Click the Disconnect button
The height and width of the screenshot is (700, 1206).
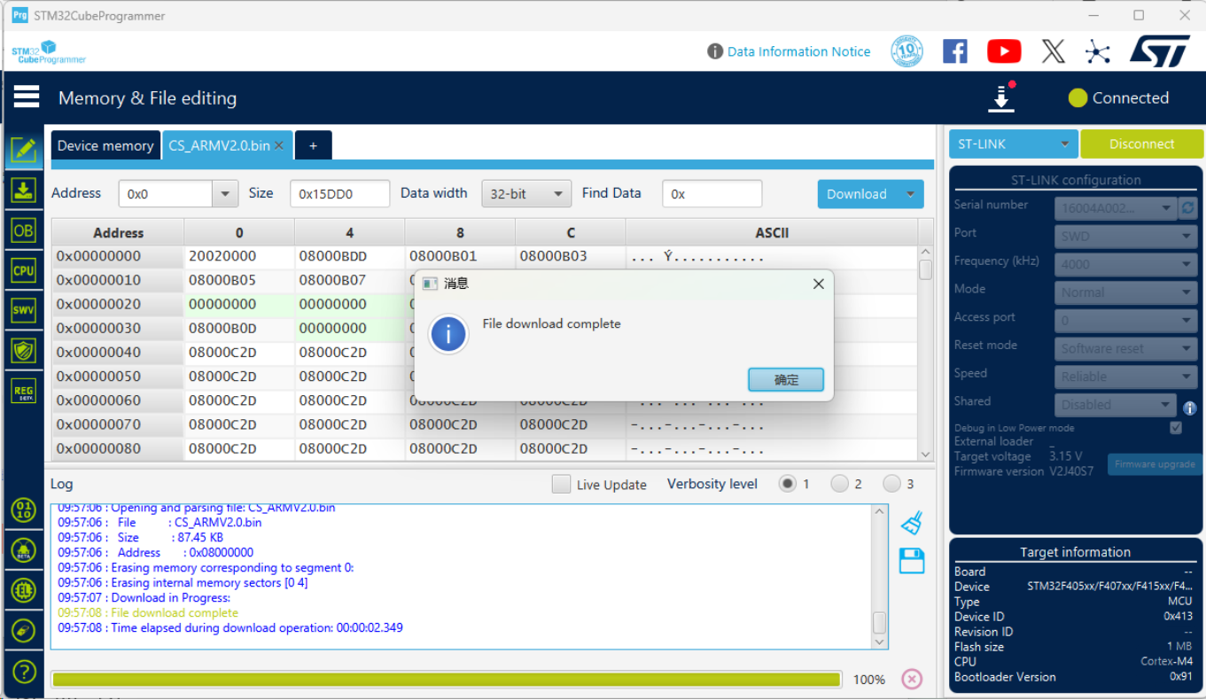pos(1141,144)
